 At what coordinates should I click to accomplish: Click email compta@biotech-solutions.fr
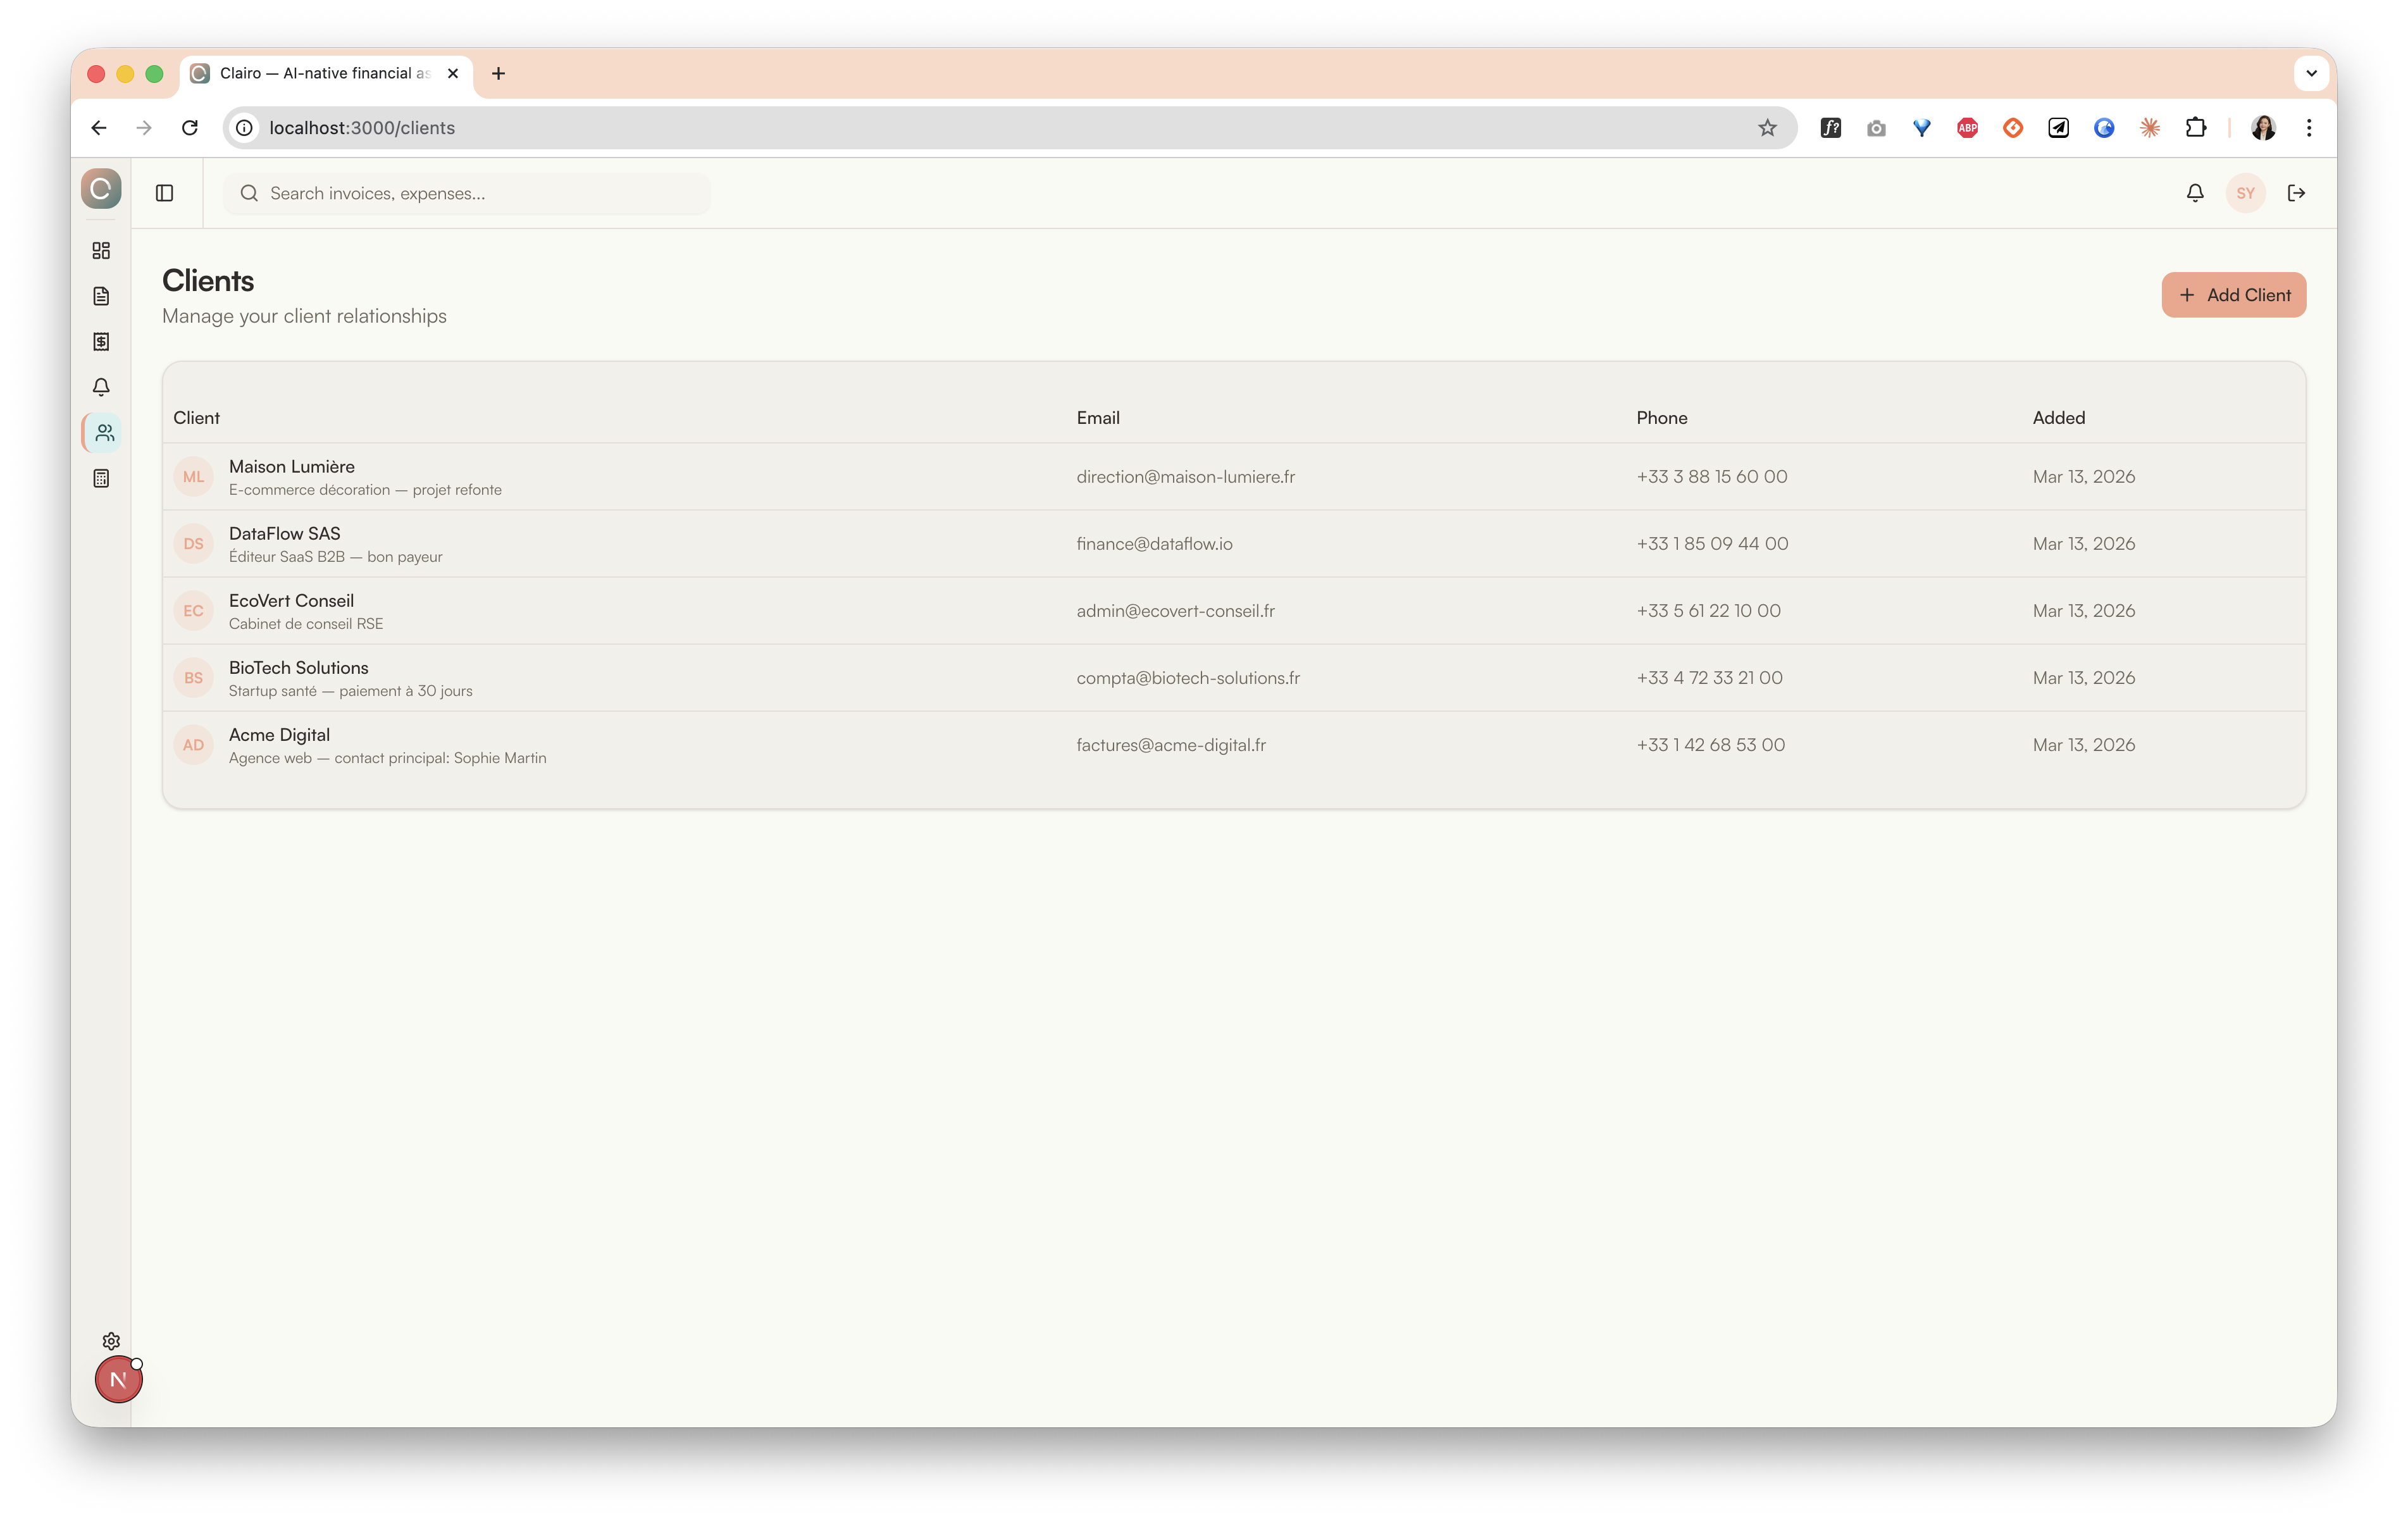pyautogui.click(x=1188, y=678)
